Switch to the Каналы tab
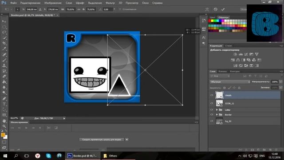 point(223,71)
